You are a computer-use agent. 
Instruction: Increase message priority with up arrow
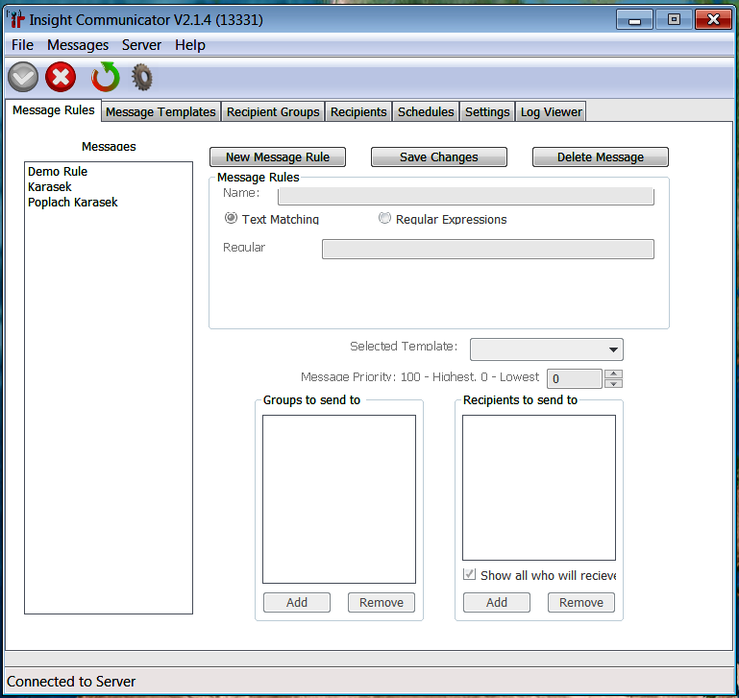tap(614, 373)
